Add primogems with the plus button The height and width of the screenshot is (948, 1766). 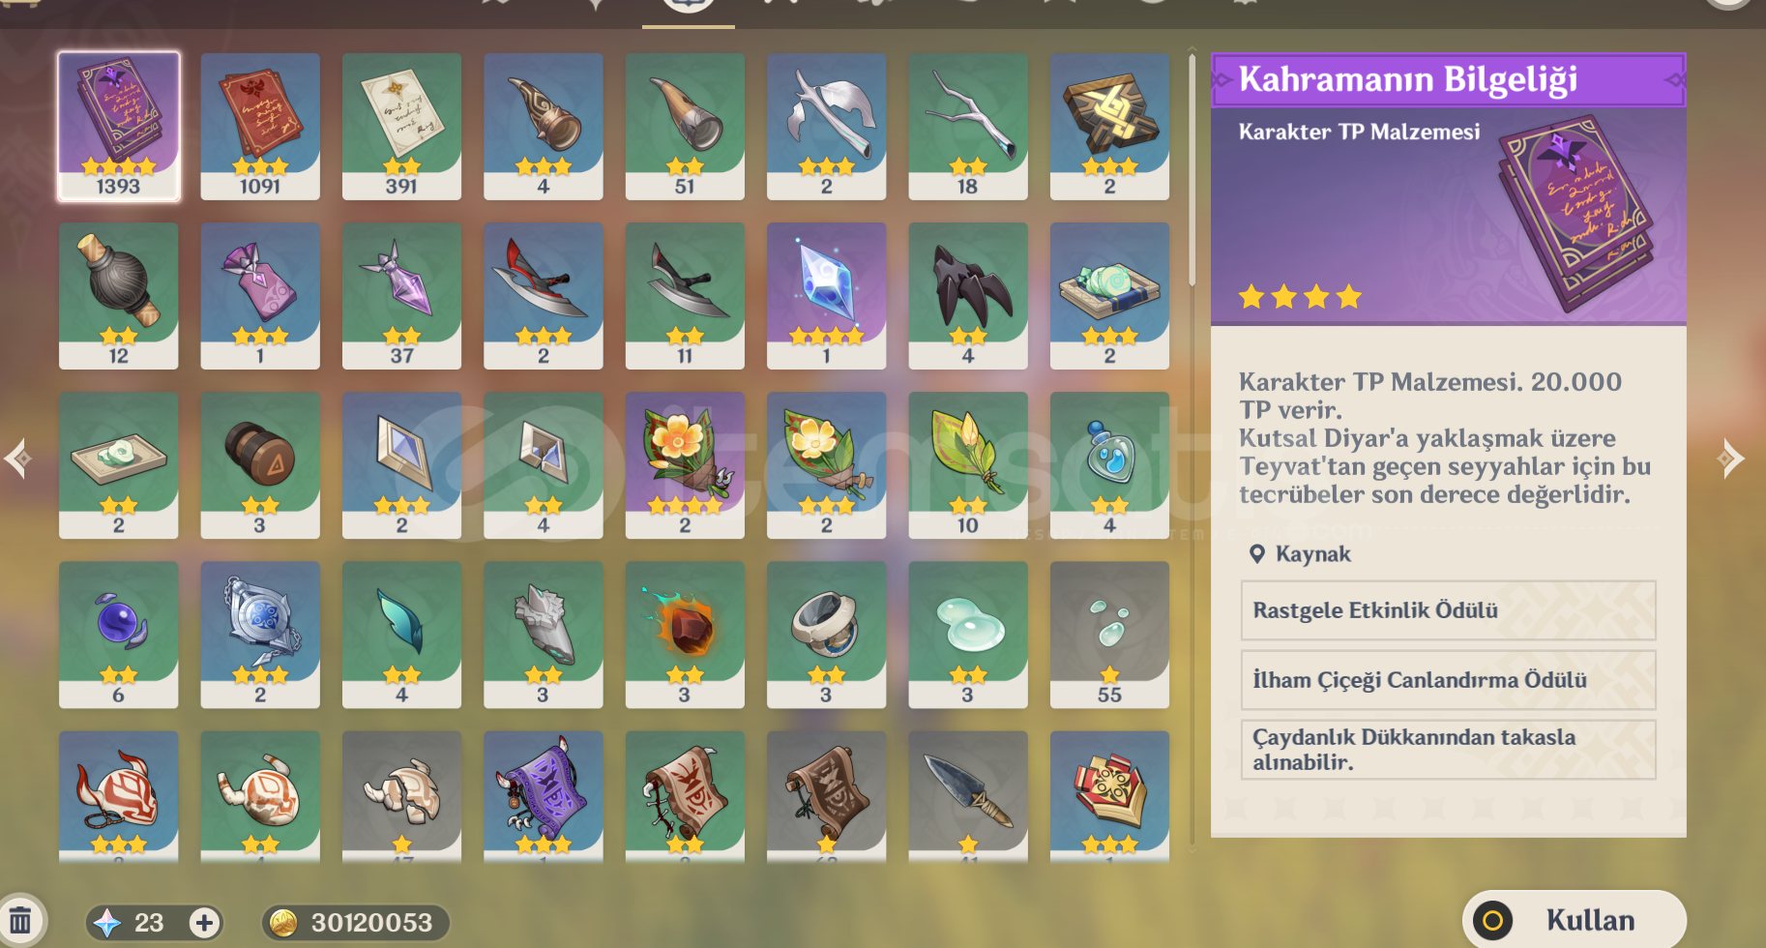204,923
